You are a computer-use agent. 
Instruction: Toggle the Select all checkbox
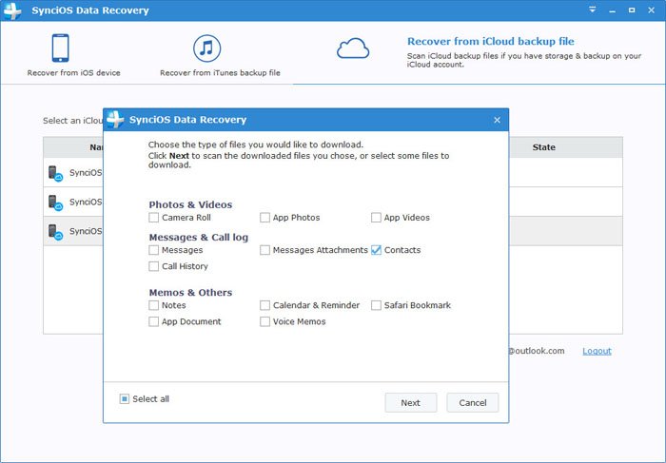coord(125,399)
